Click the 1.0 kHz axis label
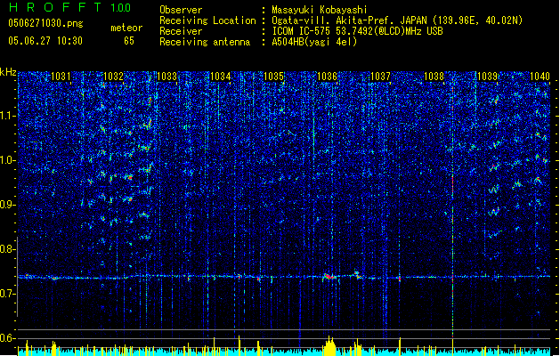Viewport: 560px width, 356px height. click(7, 160)
